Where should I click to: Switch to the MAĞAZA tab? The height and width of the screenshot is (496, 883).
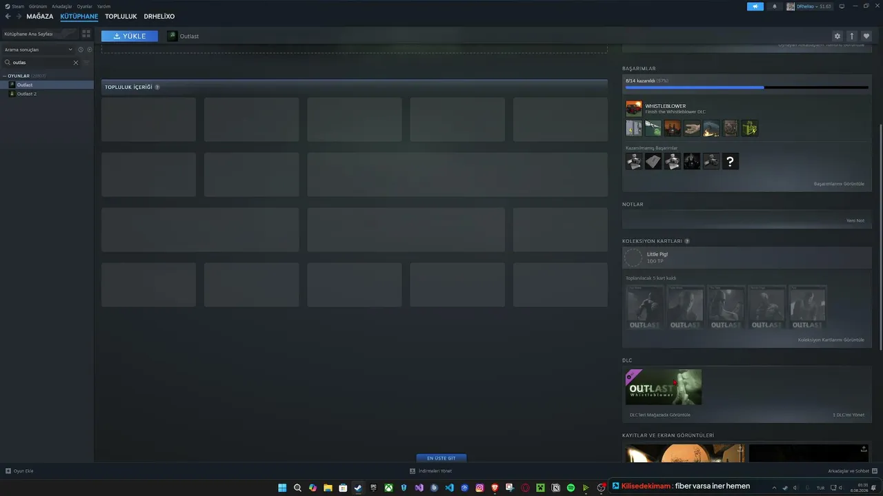pyautogui.click(x=40, y=17)
